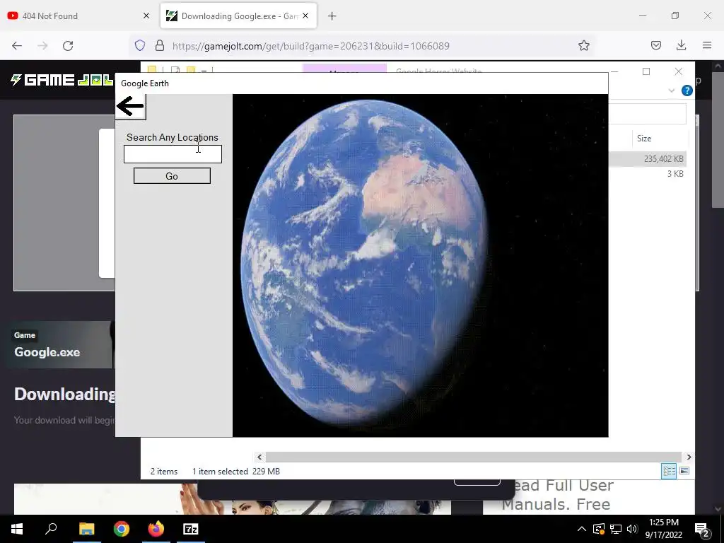Launch Chrome from the taskbar

(122, 529)
